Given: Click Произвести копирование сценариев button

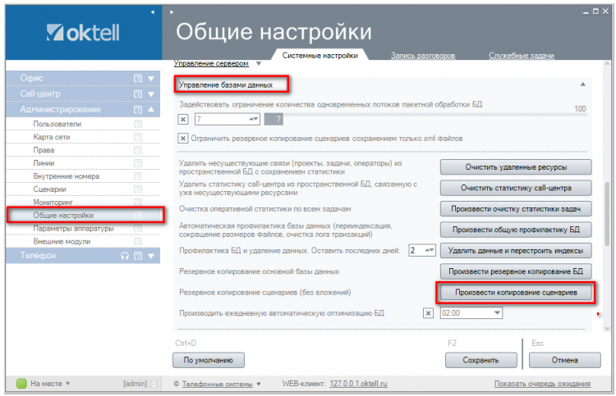Looking at the screenshot, I should 513,292.
